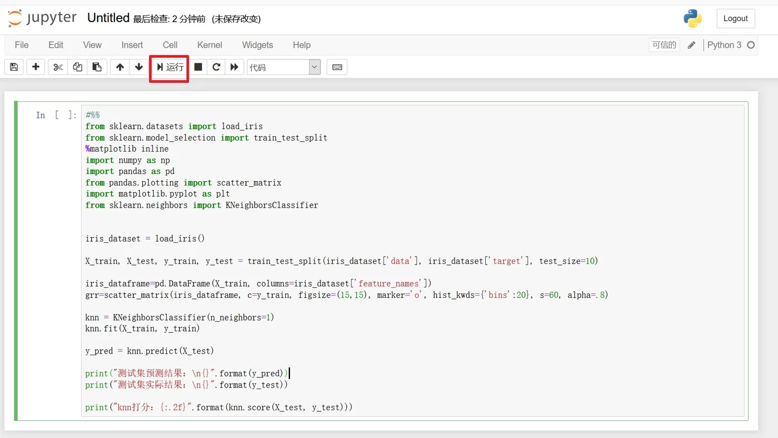Open the File menu
778x438 pixels.
[x=22, y=45]
